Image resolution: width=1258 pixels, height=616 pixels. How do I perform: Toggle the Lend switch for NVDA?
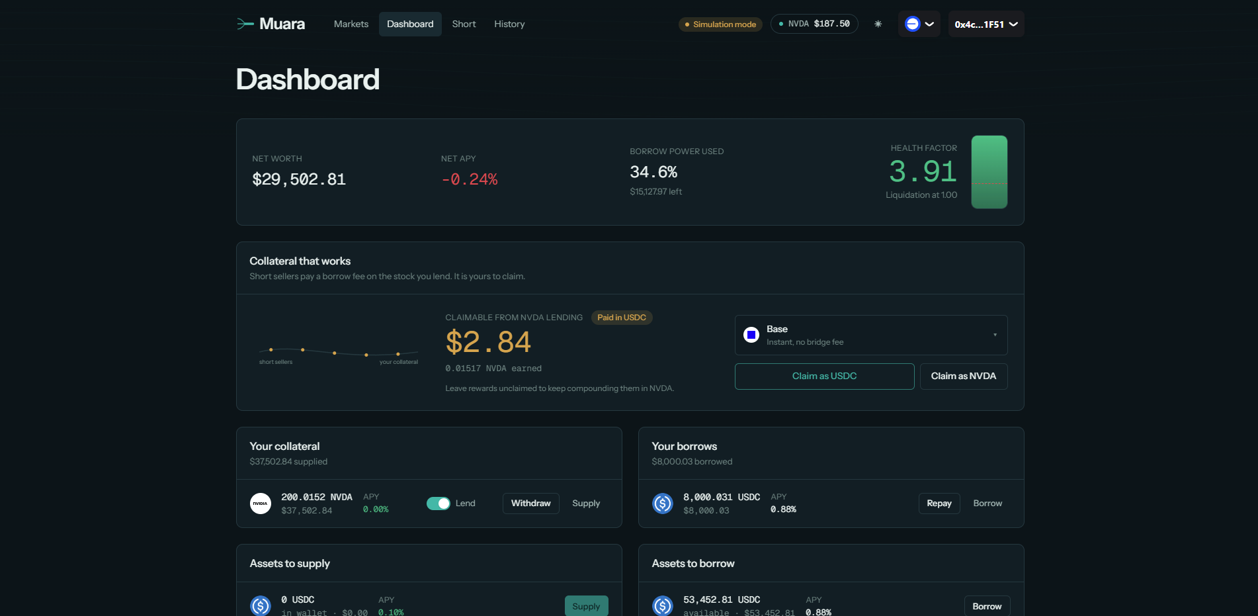[439, 504]
